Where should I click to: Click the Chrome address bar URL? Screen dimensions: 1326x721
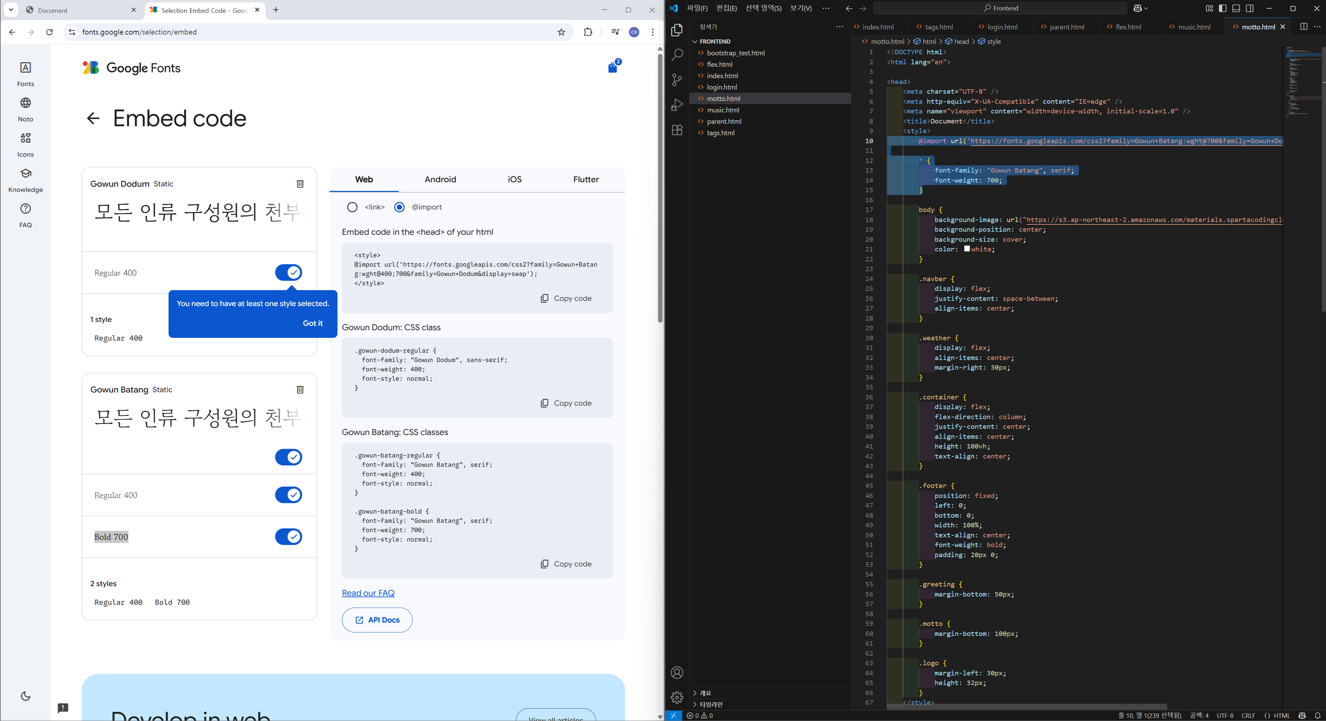coord(139,32)
